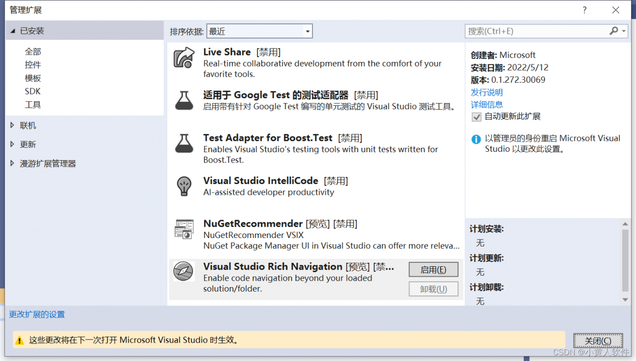This screenshot has height=361, width=636.
Task: Focus the 搜索(Ctrl+E) search field
Action: [537, 31]
